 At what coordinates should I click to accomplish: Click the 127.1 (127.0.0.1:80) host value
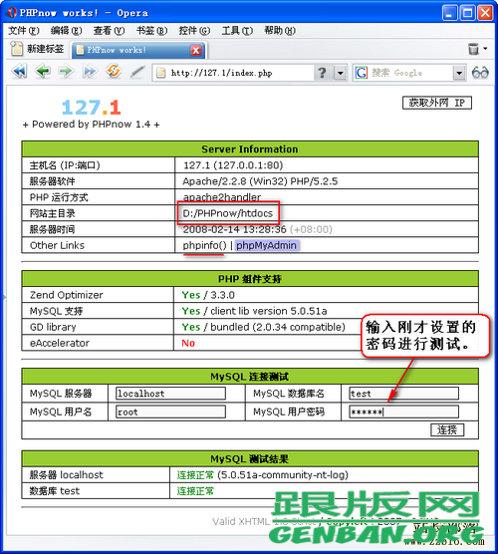(x=233, y=165)
